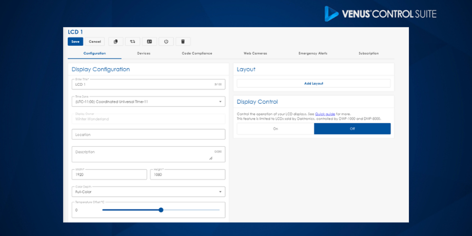Grab the Description field resize handle
The width and height of the screenshot is (472, 236).
point(211,158)
